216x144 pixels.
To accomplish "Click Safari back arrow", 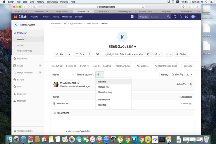I will coord(24,7).
